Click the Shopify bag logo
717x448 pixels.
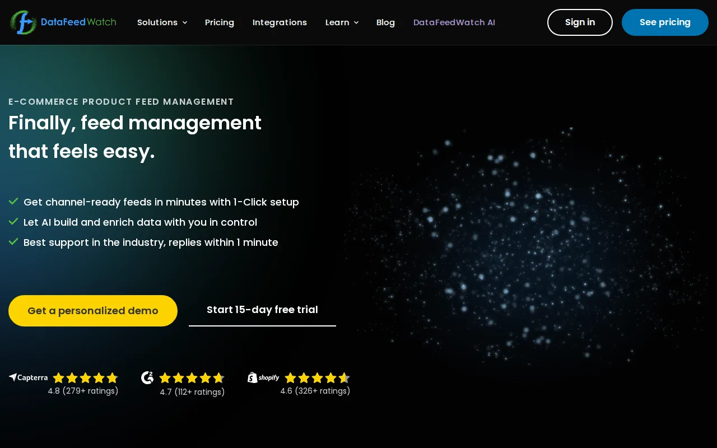(252, 377)
